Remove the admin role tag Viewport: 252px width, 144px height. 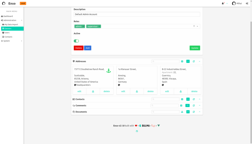pyautogui.click(x=84, y=26)
